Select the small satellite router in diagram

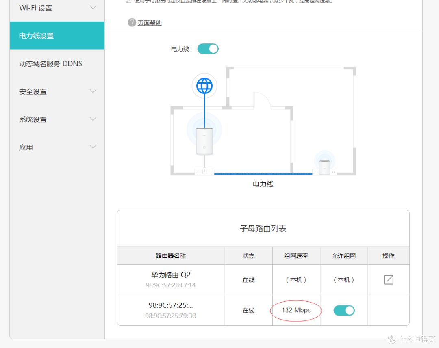click(325, 167)
